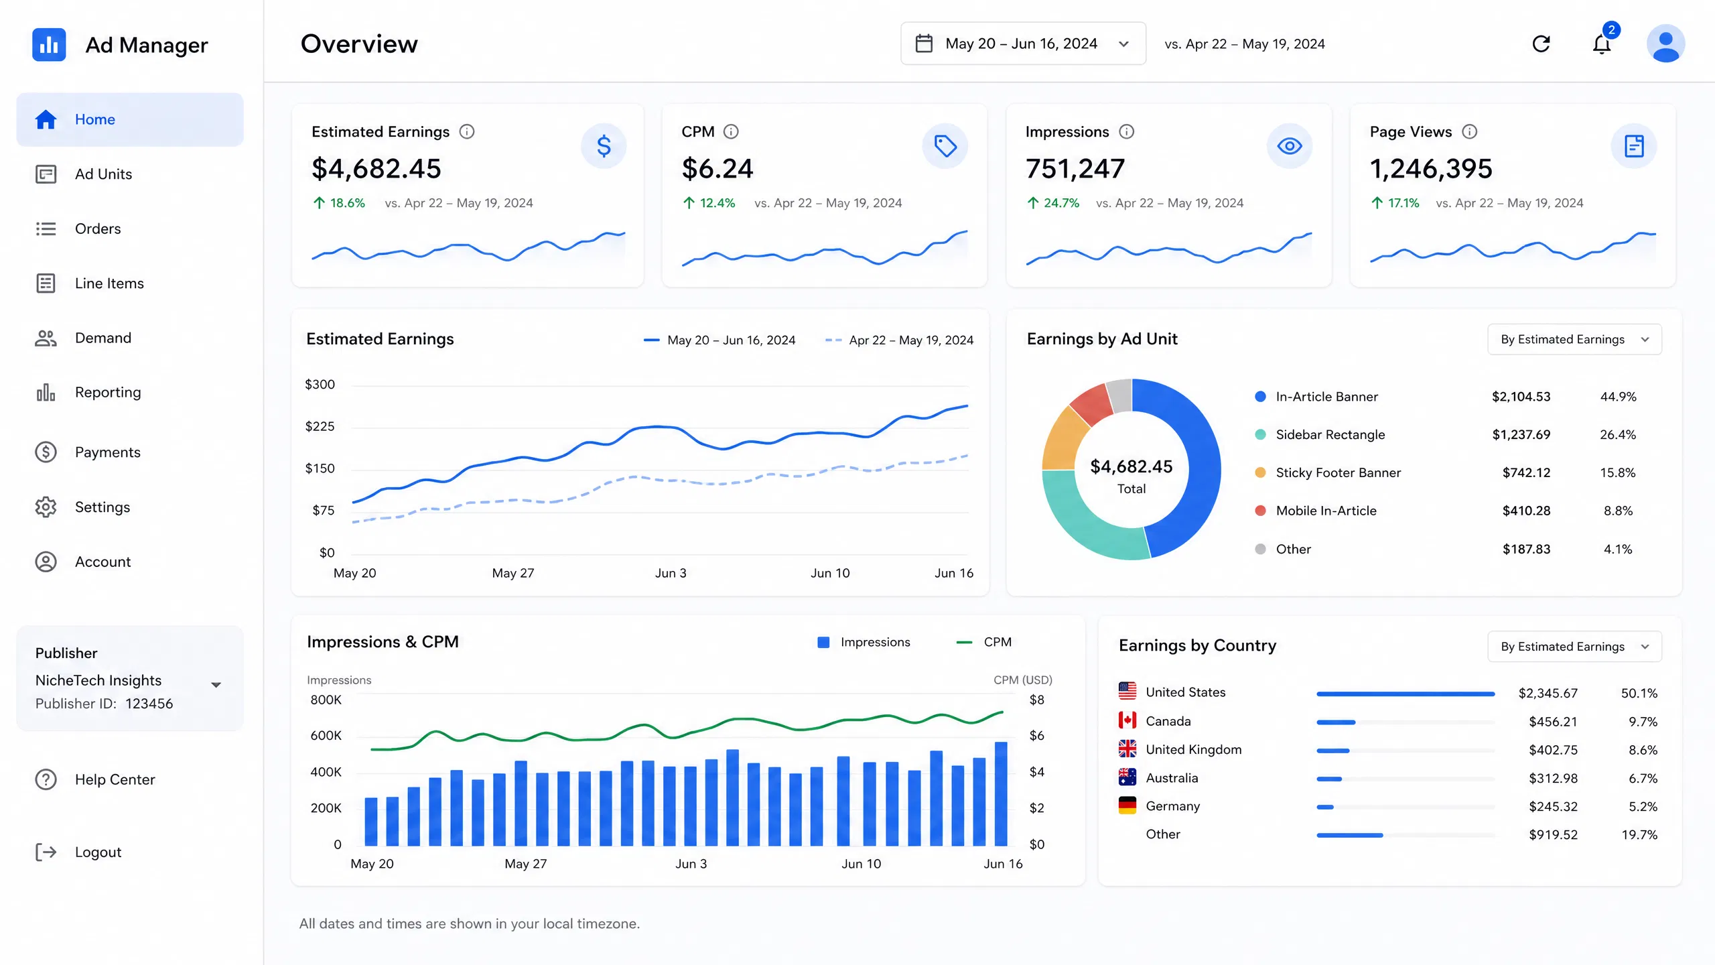This screenshot has height=965, width=1715.
Task: Click the Logout arrow icon
Action: point(46,852)
